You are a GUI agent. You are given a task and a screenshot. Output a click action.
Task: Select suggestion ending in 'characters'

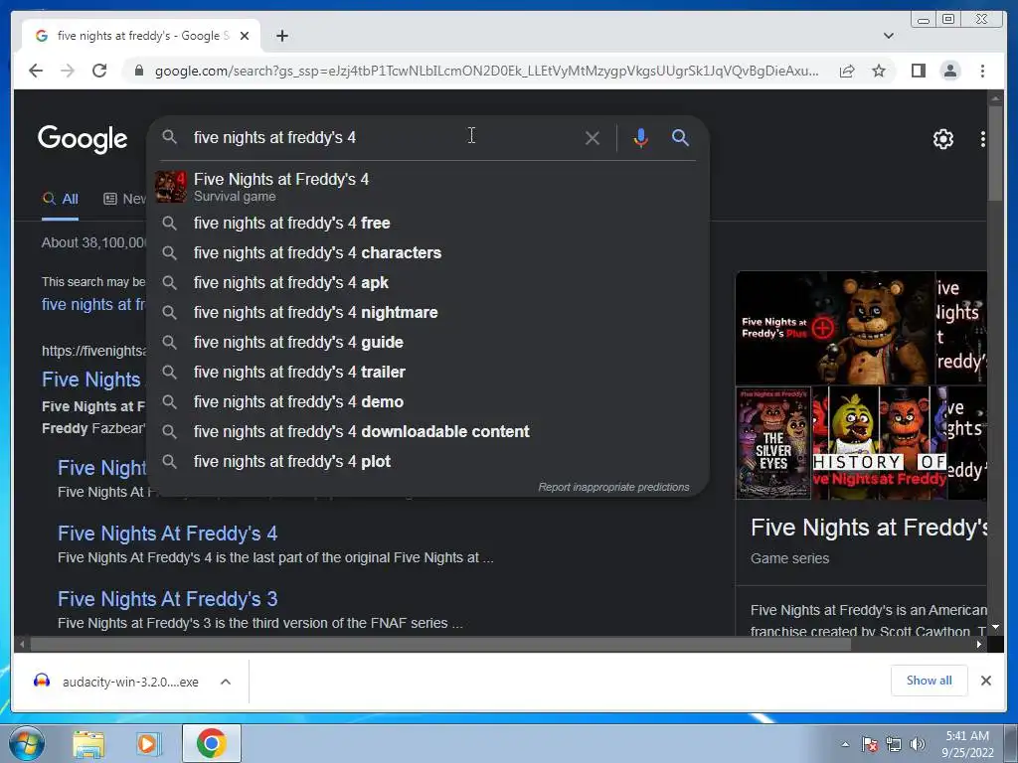(x=428, y=253)
